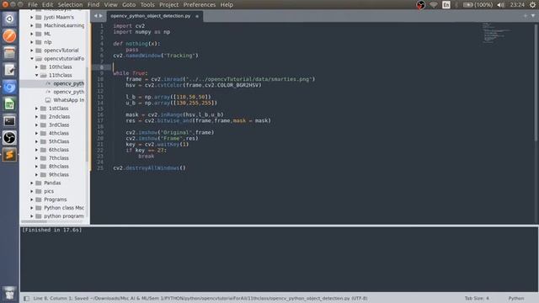Close the opencv_python_object_detection.py tab
This screenshot has height=303, width=539.
(197, 16)
